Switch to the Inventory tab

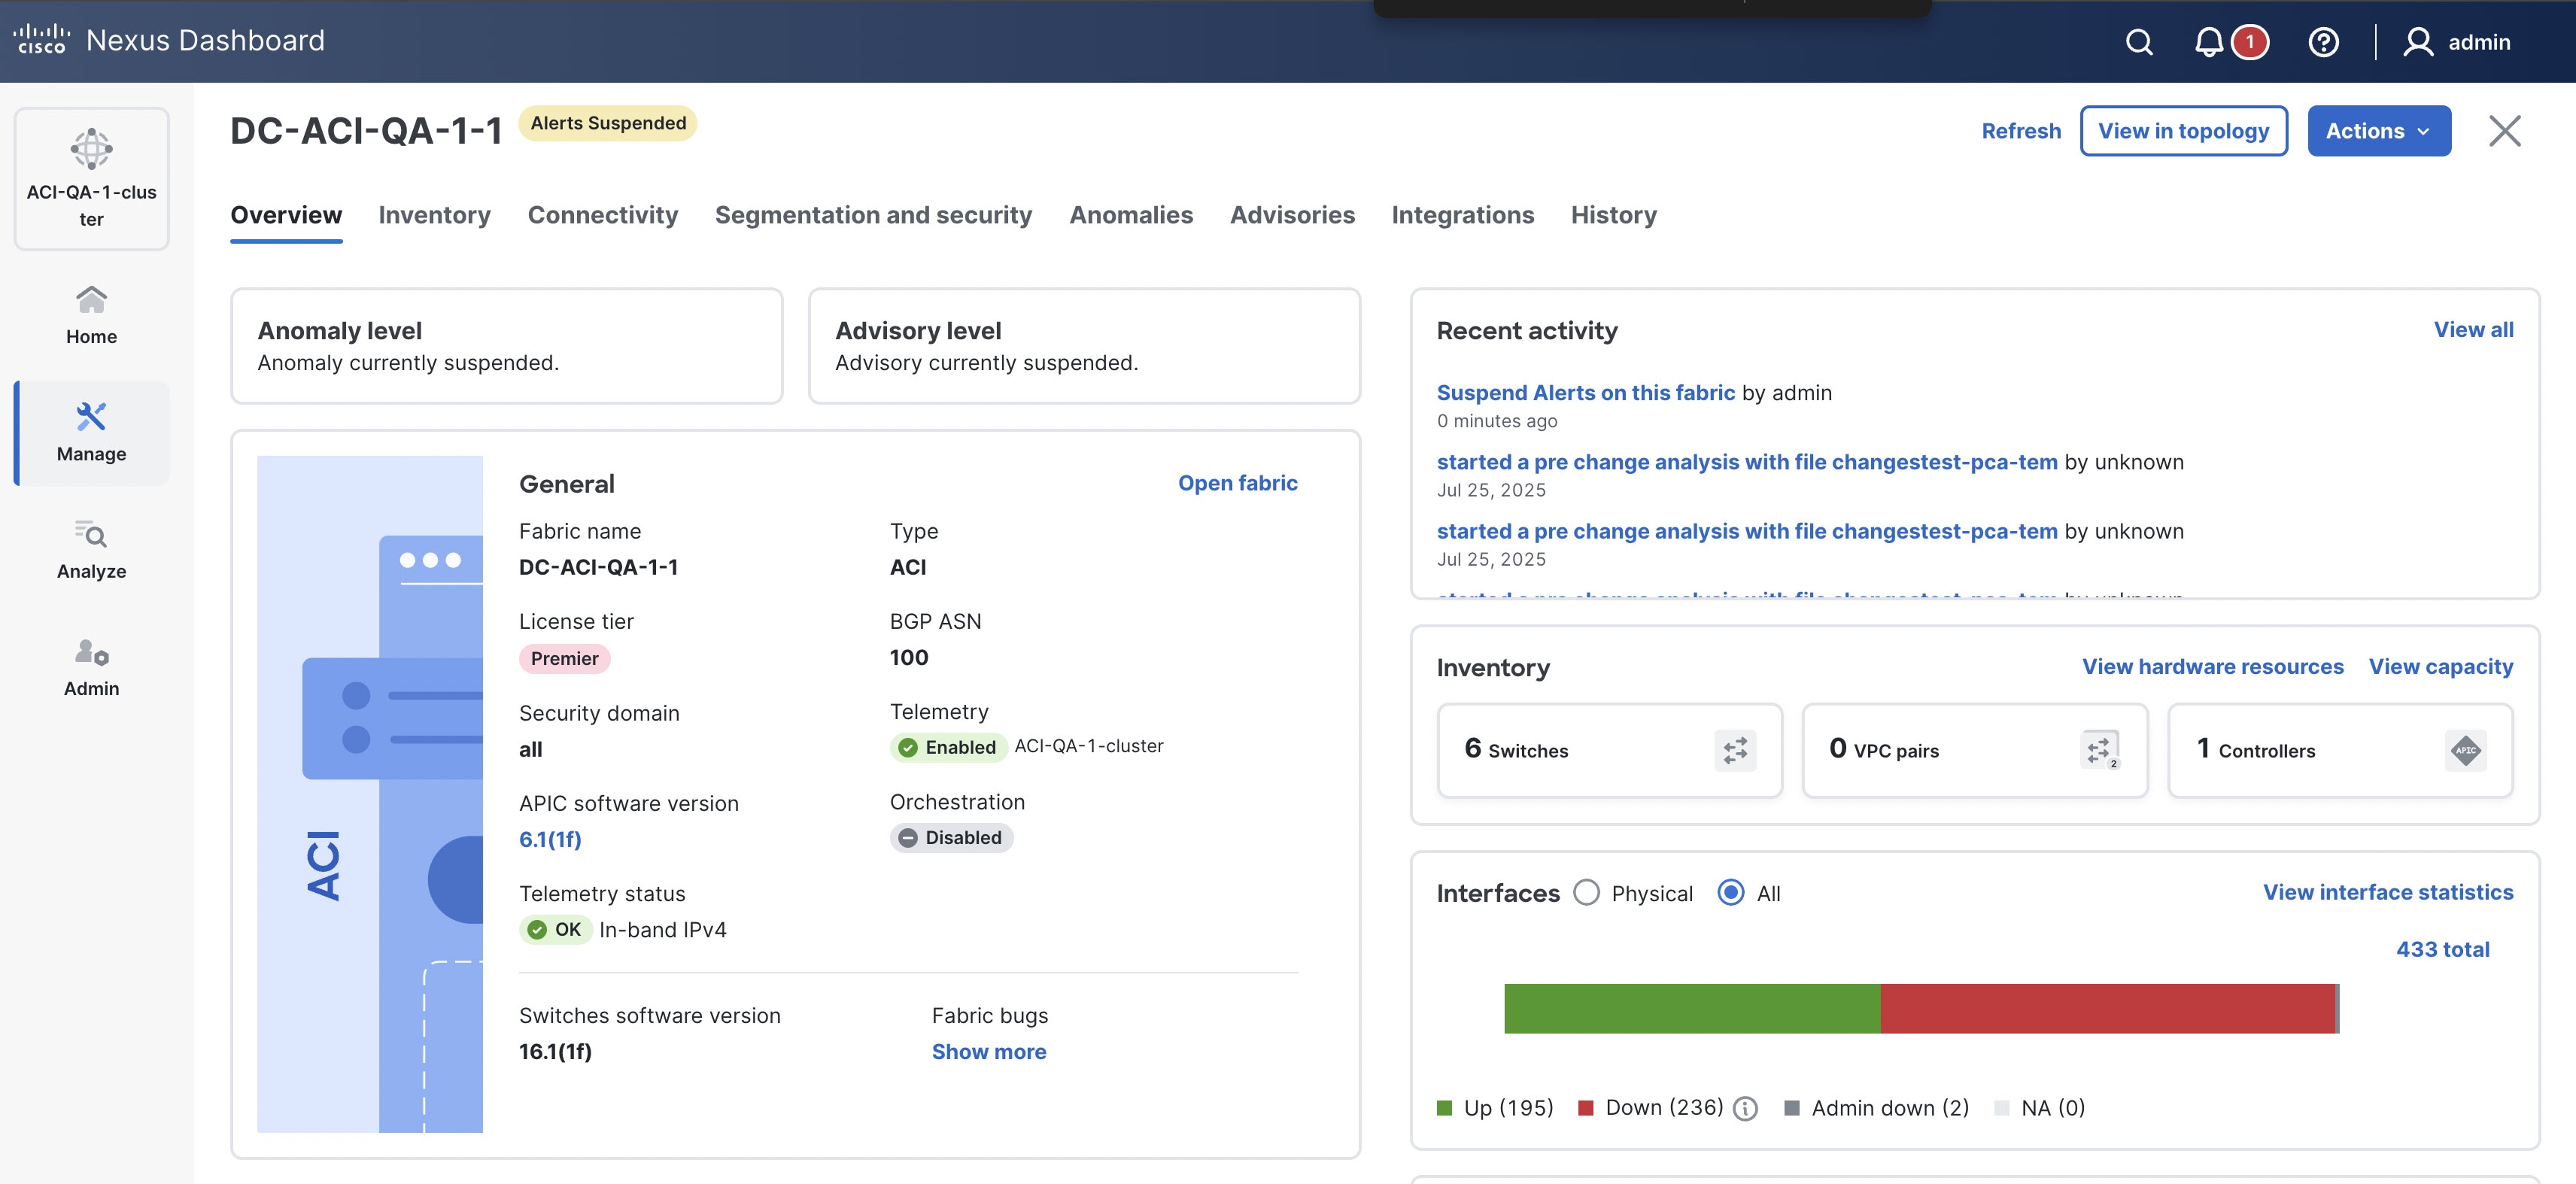(434, 215)
